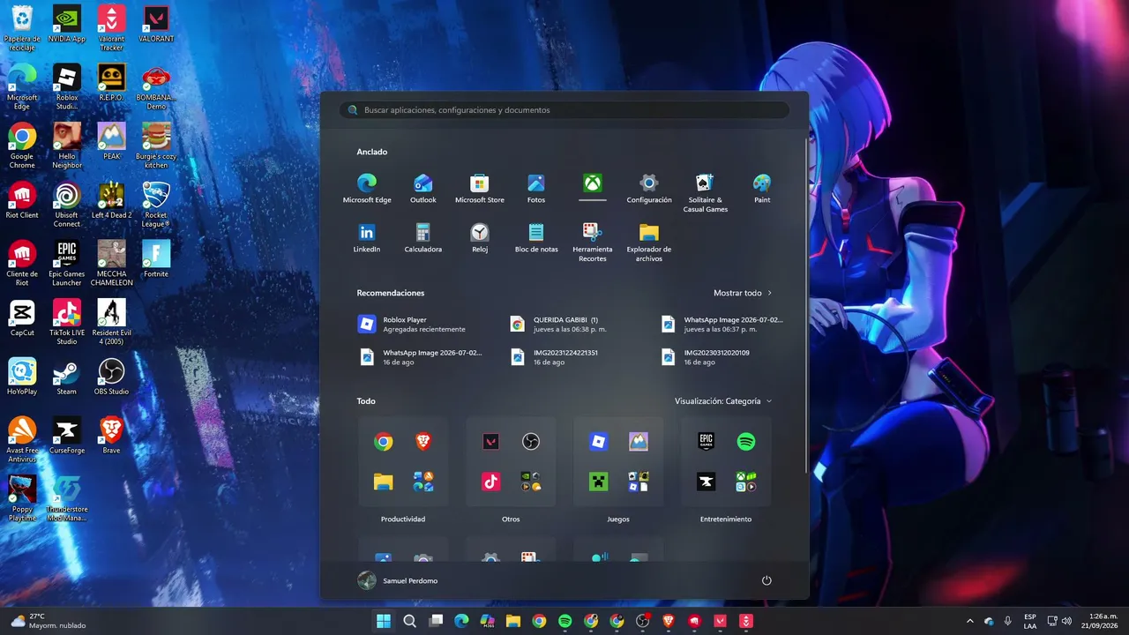This screenshot has width=1129, height=635.
Task: Expand the Productividad category's more-apps group
Action: (x=423, y=482)
